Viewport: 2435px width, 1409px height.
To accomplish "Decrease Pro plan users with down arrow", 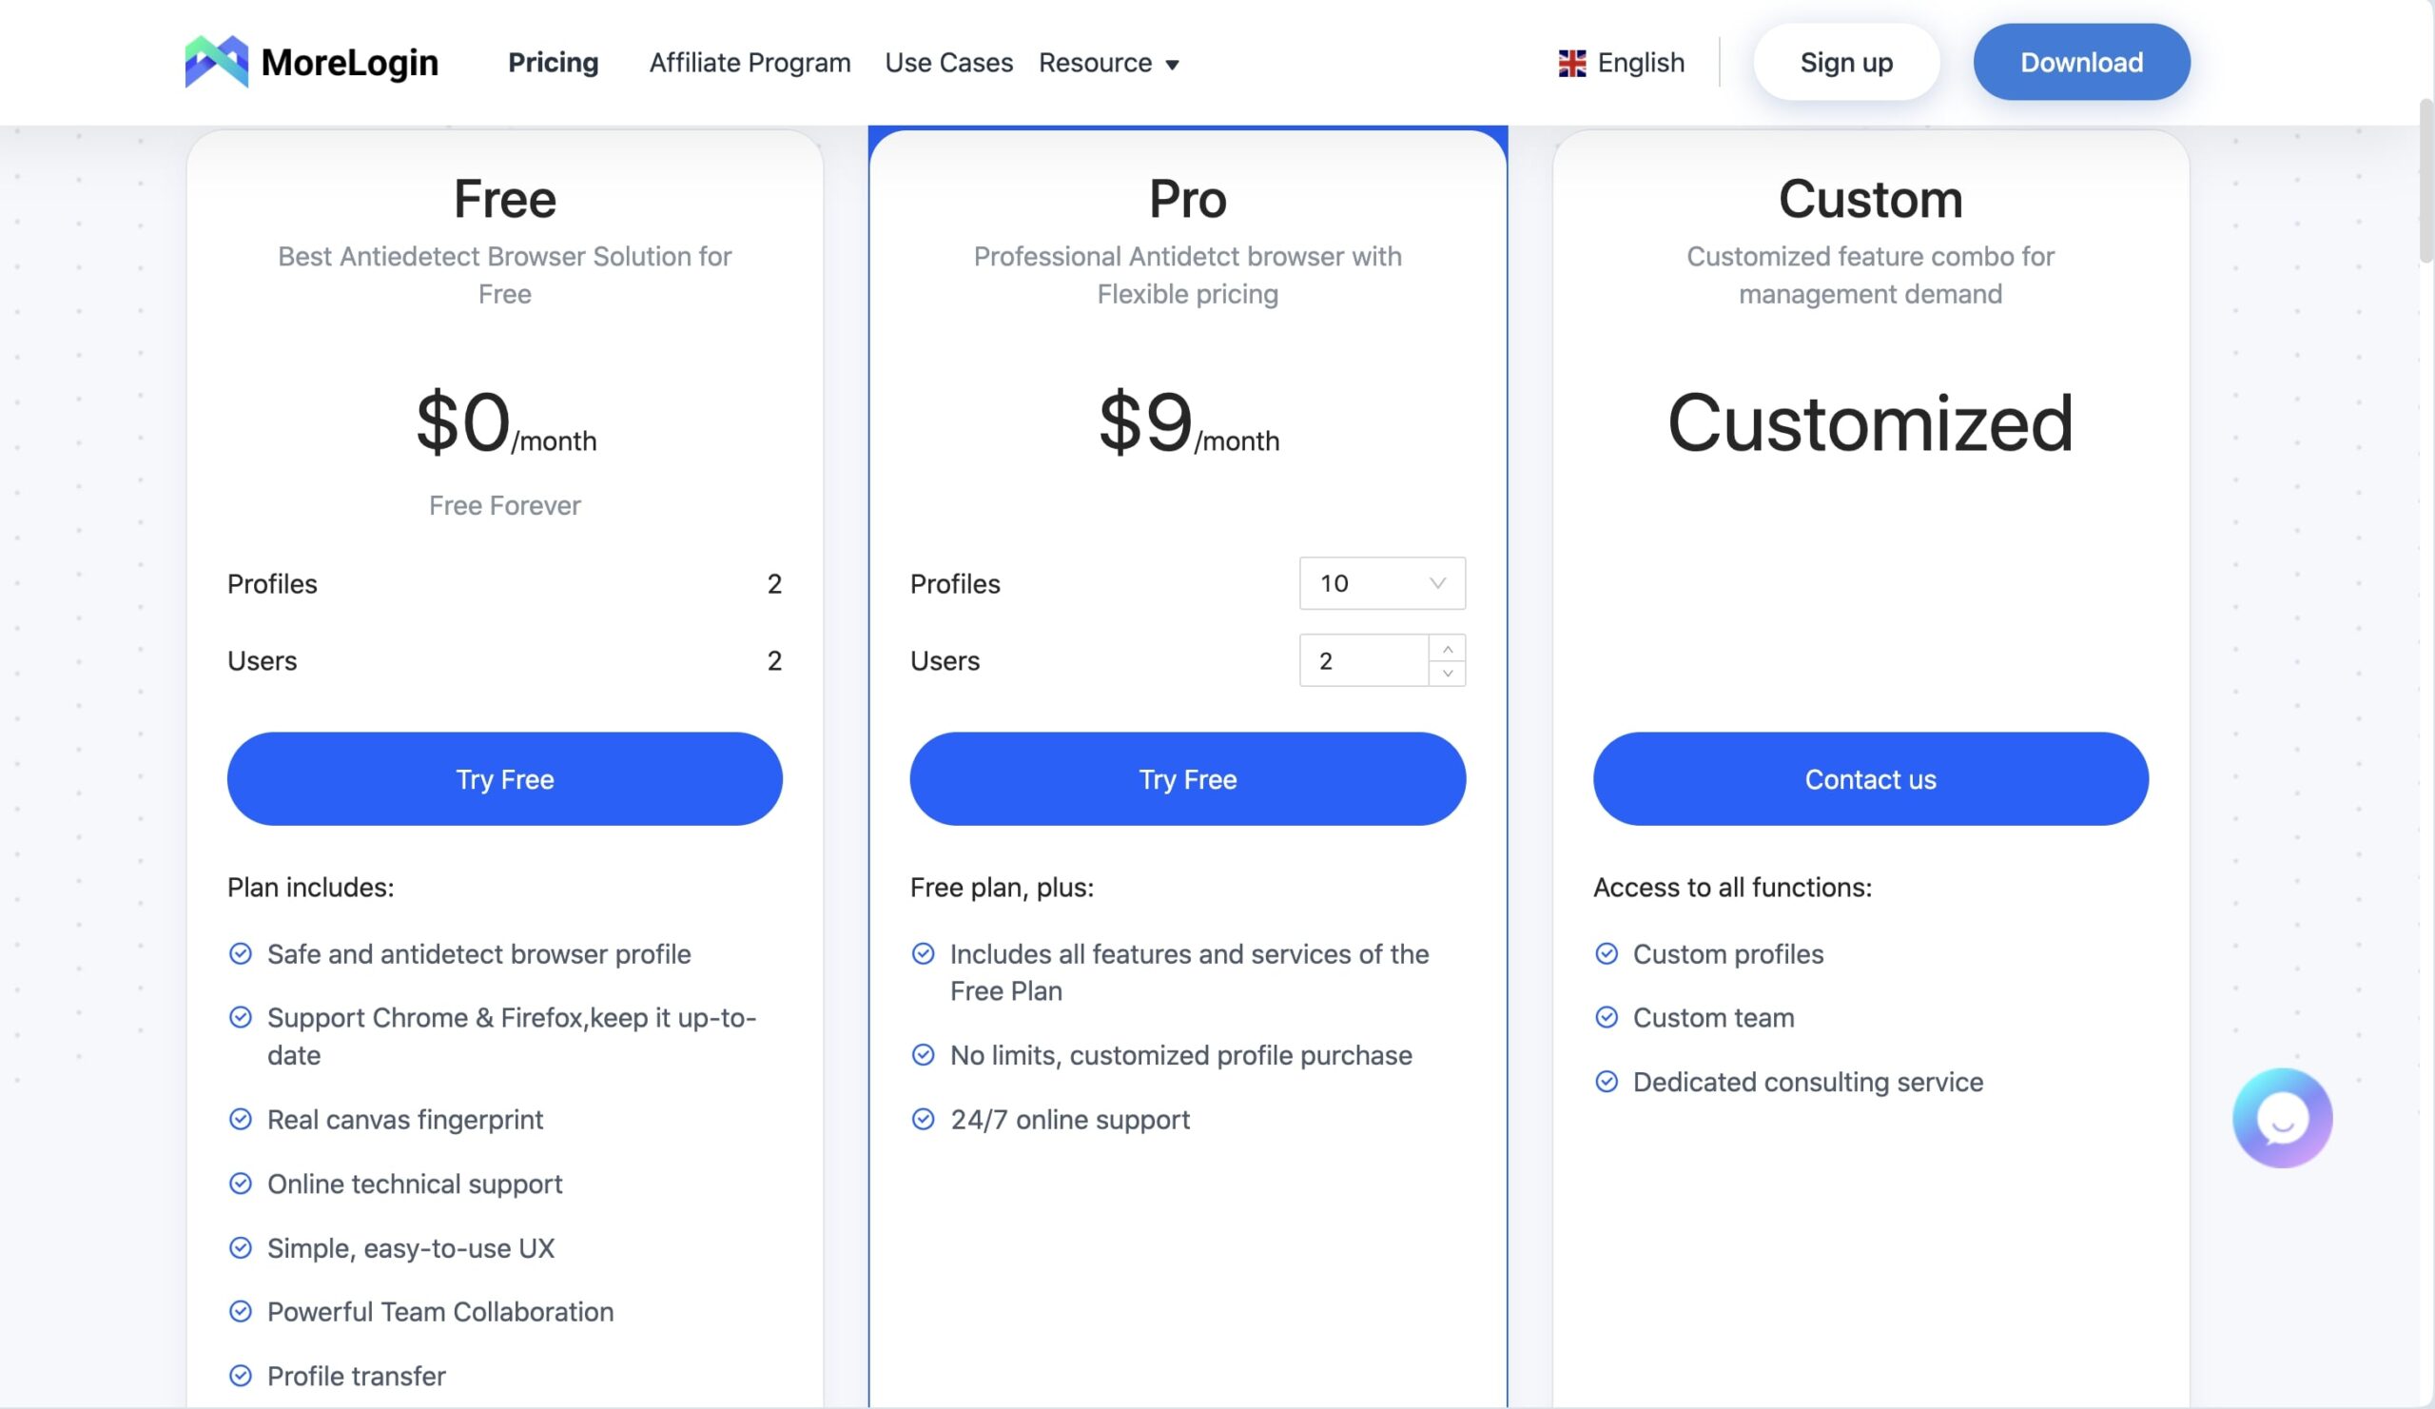I will tap(1448, 674).
